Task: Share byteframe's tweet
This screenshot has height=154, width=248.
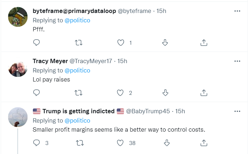Action: click(204, 43)
